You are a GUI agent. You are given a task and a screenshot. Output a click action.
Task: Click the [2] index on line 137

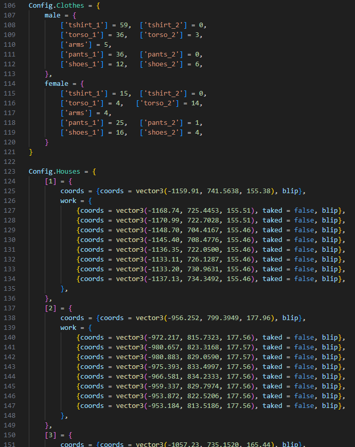[50, 308]
